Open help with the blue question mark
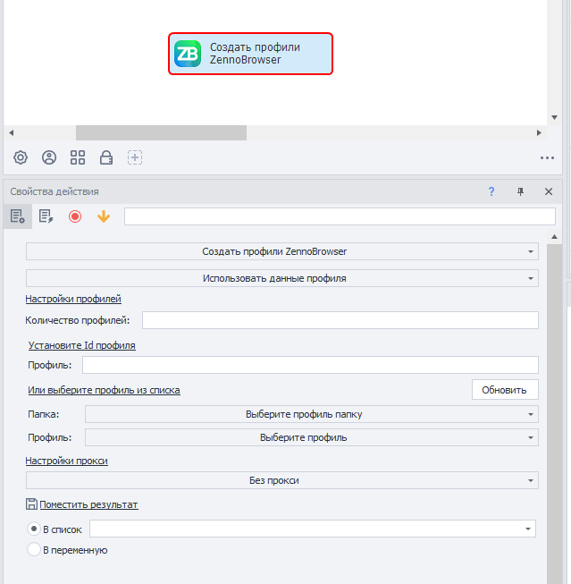The image size is (571, 584). 491,191
